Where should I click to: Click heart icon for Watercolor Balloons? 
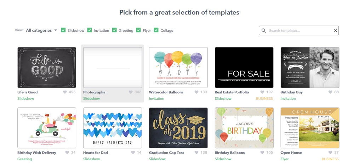(197, 92)
